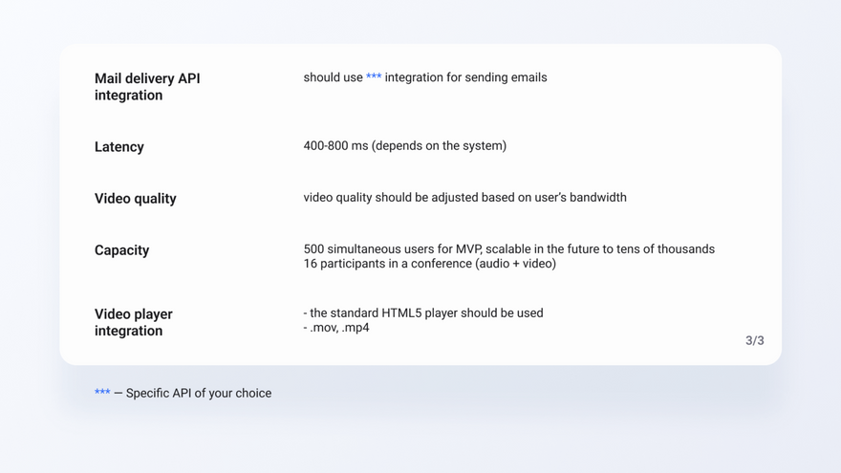Click the "for sending emails" text
This screenshot has height=473, width=841.
493,77
